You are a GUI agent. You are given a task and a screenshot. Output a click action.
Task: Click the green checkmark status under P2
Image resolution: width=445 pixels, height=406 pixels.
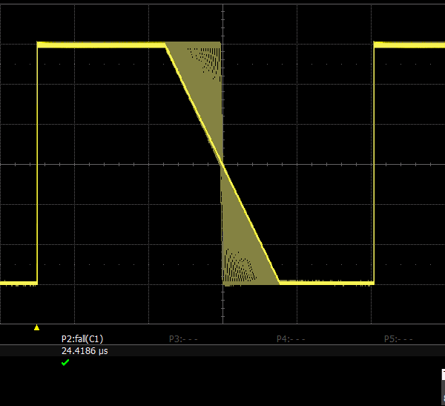pyautogui.click(x=65, y=362)
